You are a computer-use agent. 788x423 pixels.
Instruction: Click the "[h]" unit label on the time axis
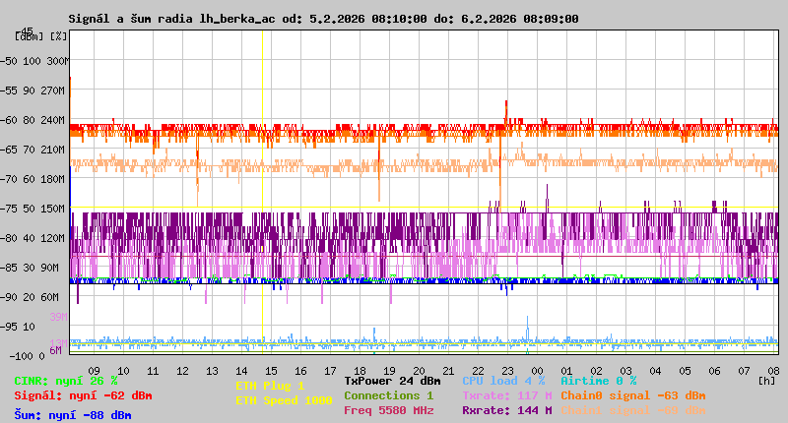point(767,380)
